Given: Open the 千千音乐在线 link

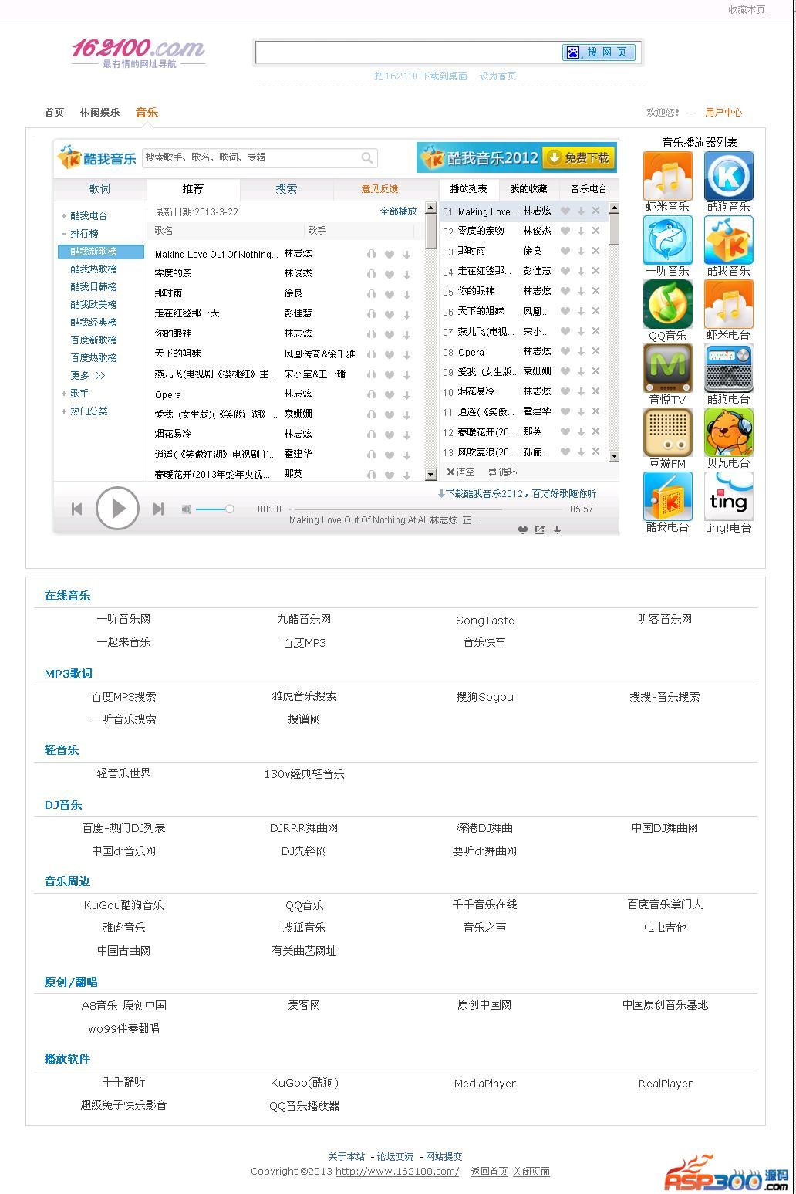Looking at the screenshot, I should [484, 905].
